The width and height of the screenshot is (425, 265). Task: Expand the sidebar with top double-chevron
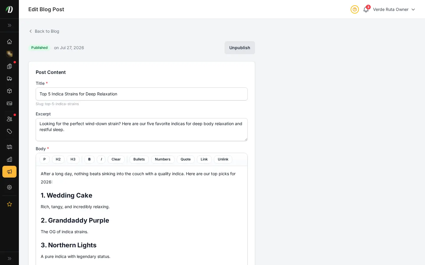9,25
